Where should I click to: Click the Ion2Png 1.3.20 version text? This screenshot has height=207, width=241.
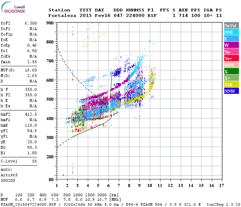tap(223, 205)
